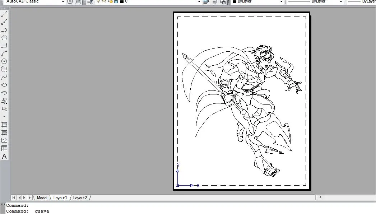
Task: Open the AutoCAD Classic workspace dropdown
Action: coord(63,1)
